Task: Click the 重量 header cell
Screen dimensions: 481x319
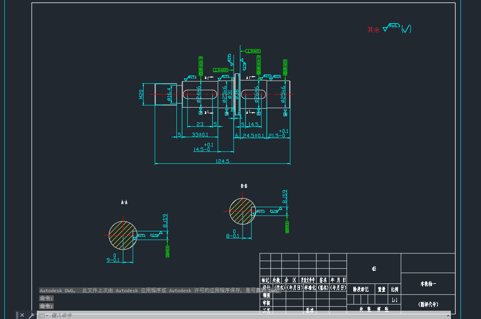Action: (x=381, y=289)
